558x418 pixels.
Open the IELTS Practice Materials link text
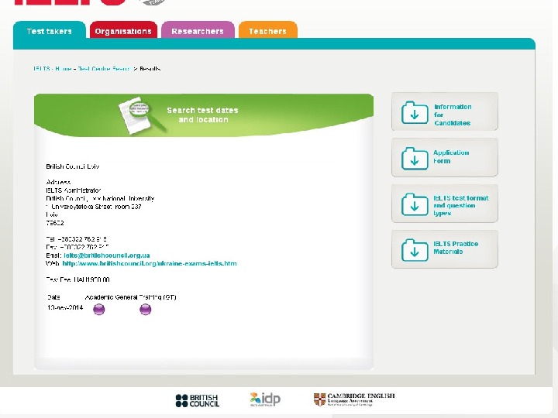tap(456, 248)
